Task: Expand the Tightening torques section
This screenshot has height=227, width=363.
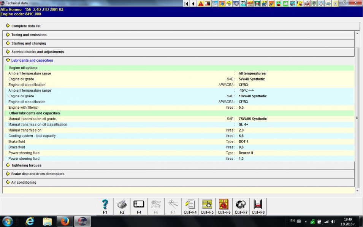Action: click(26, 165)
